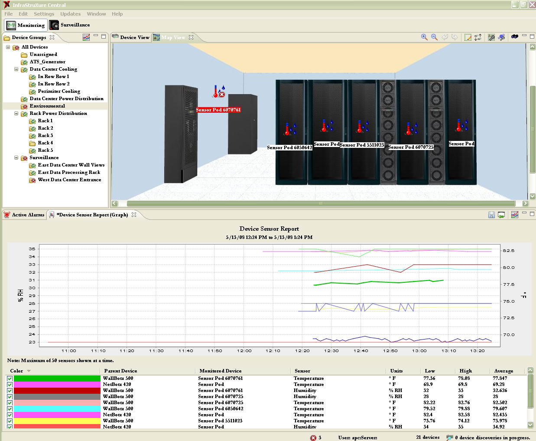Activate the edit map pencil tool
This screenshot has height=441, width=536.
tap(468, 37)
